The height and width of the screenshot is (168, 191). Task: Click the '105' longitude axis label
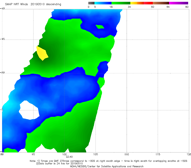pos(95,155)
